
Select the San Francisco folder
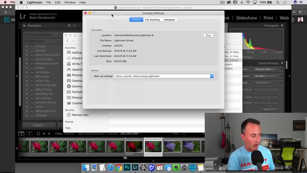[44, 98]
